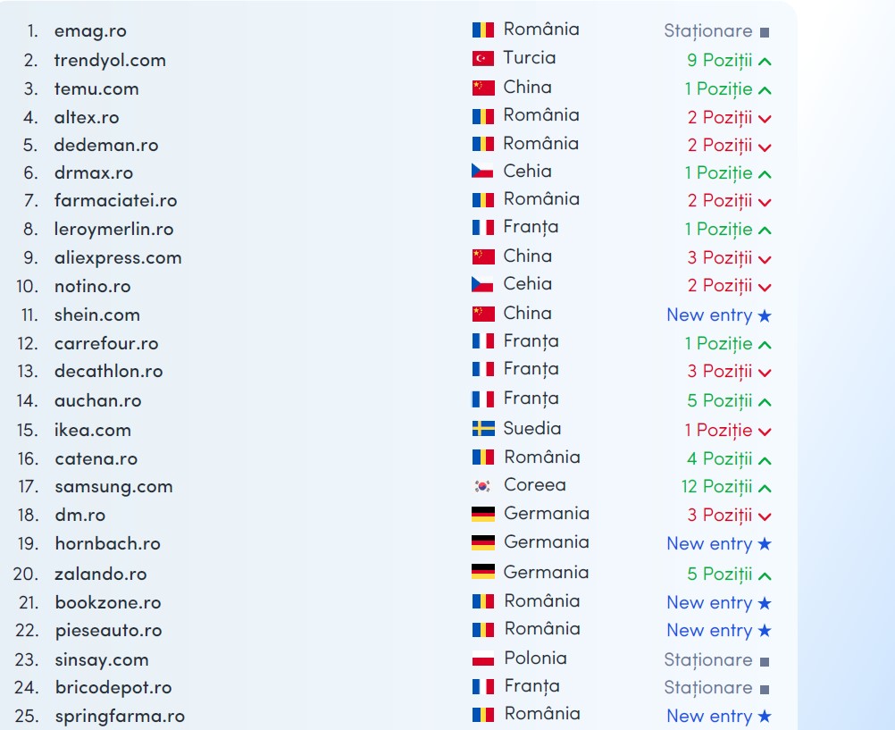Click the Turkey flag next to trendyol.com

[483, 59]
